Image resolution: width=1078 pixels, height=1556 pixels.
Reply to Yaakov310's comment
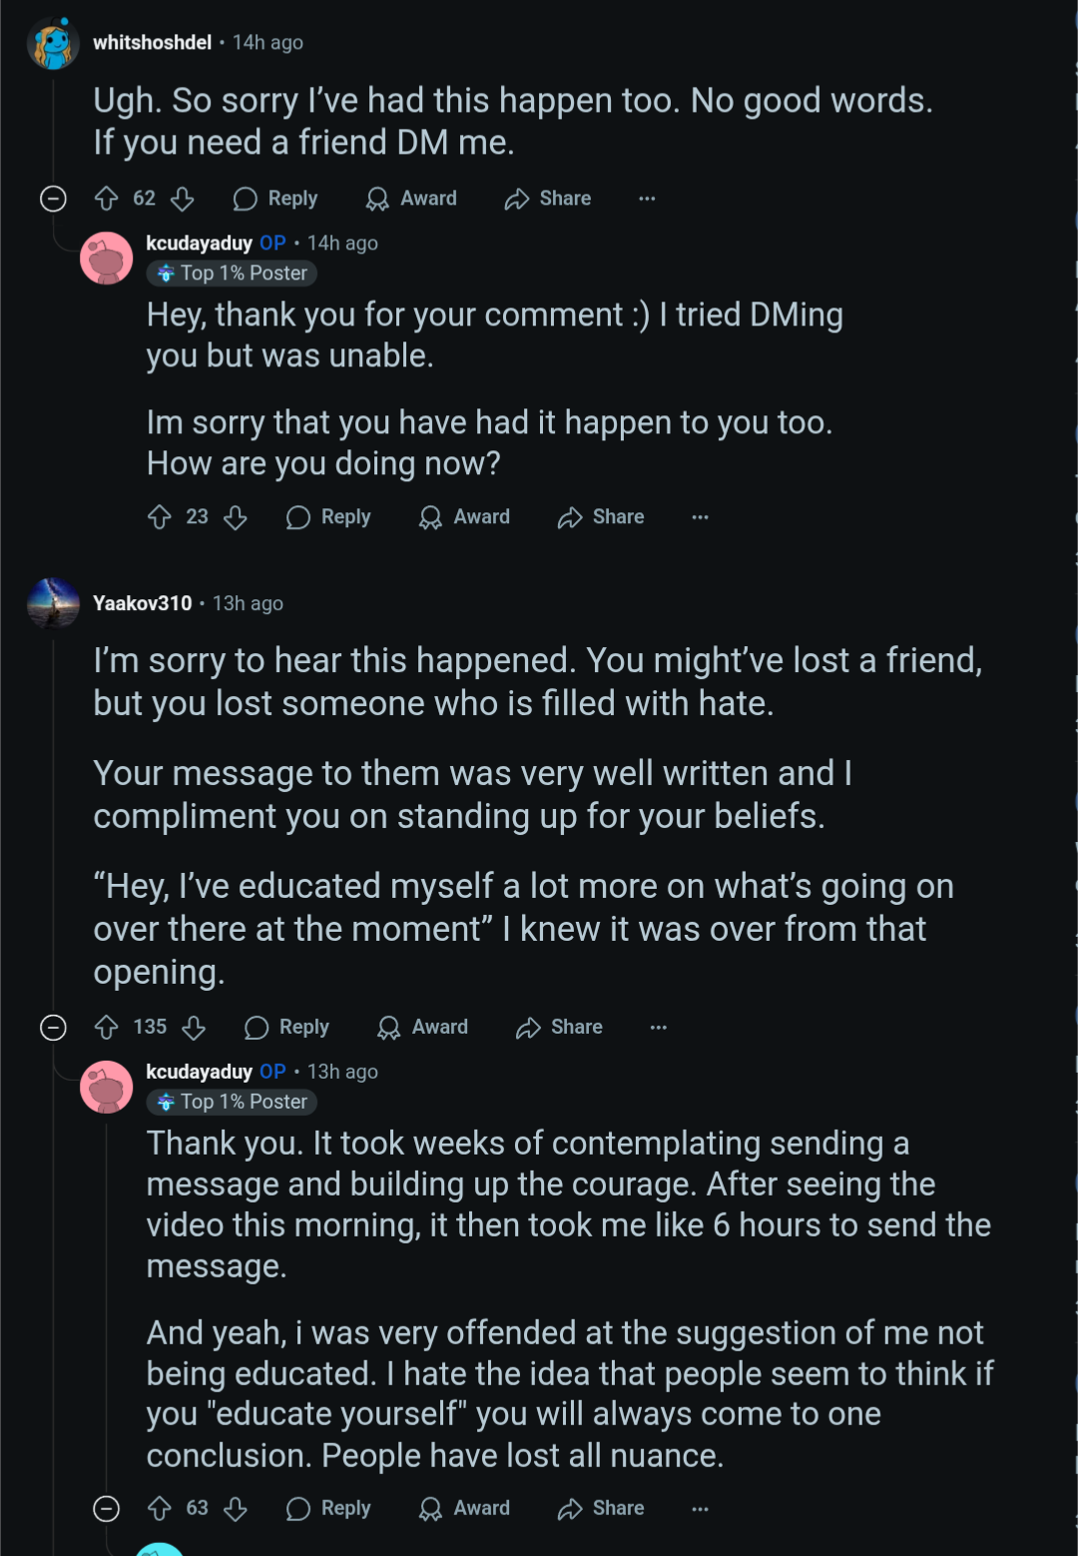pos(286,1027)
